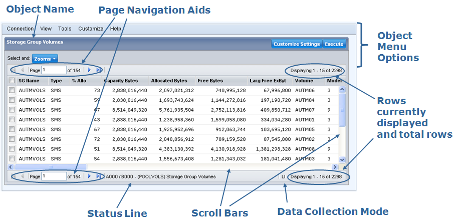The width and height of the screenshot is (459, 222).
Task: Open the Customize menu
Action: (x=91, y=29)
